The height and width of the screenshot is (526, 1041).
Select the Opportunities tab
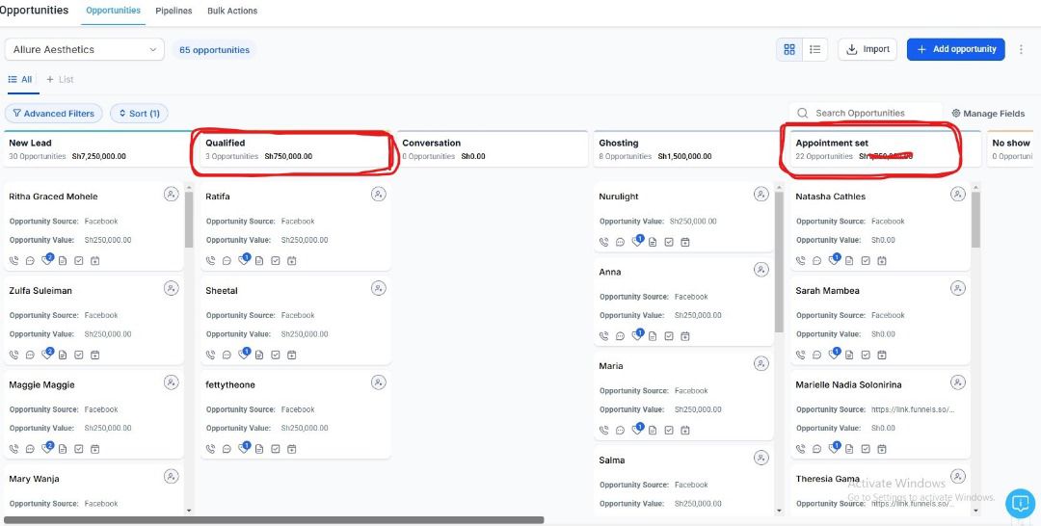(x=114, y=11)
